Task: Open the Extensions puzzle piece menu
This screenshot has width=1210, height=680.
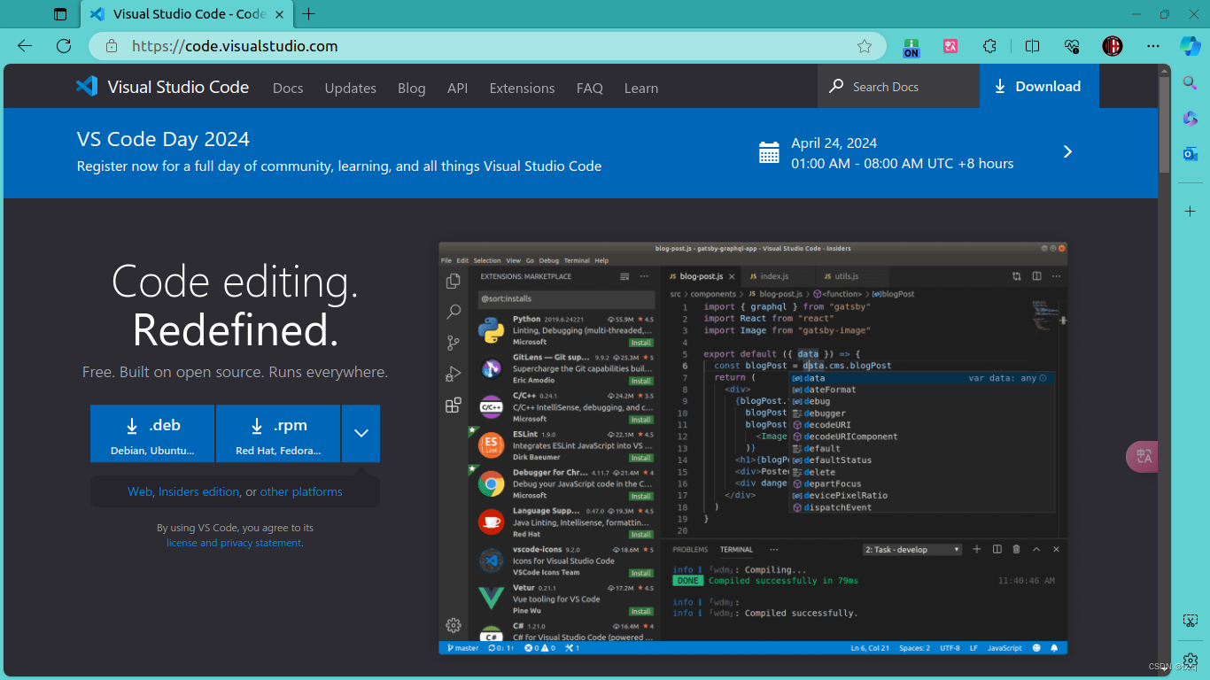Action: pyautogui.click(x=990, y=46)
